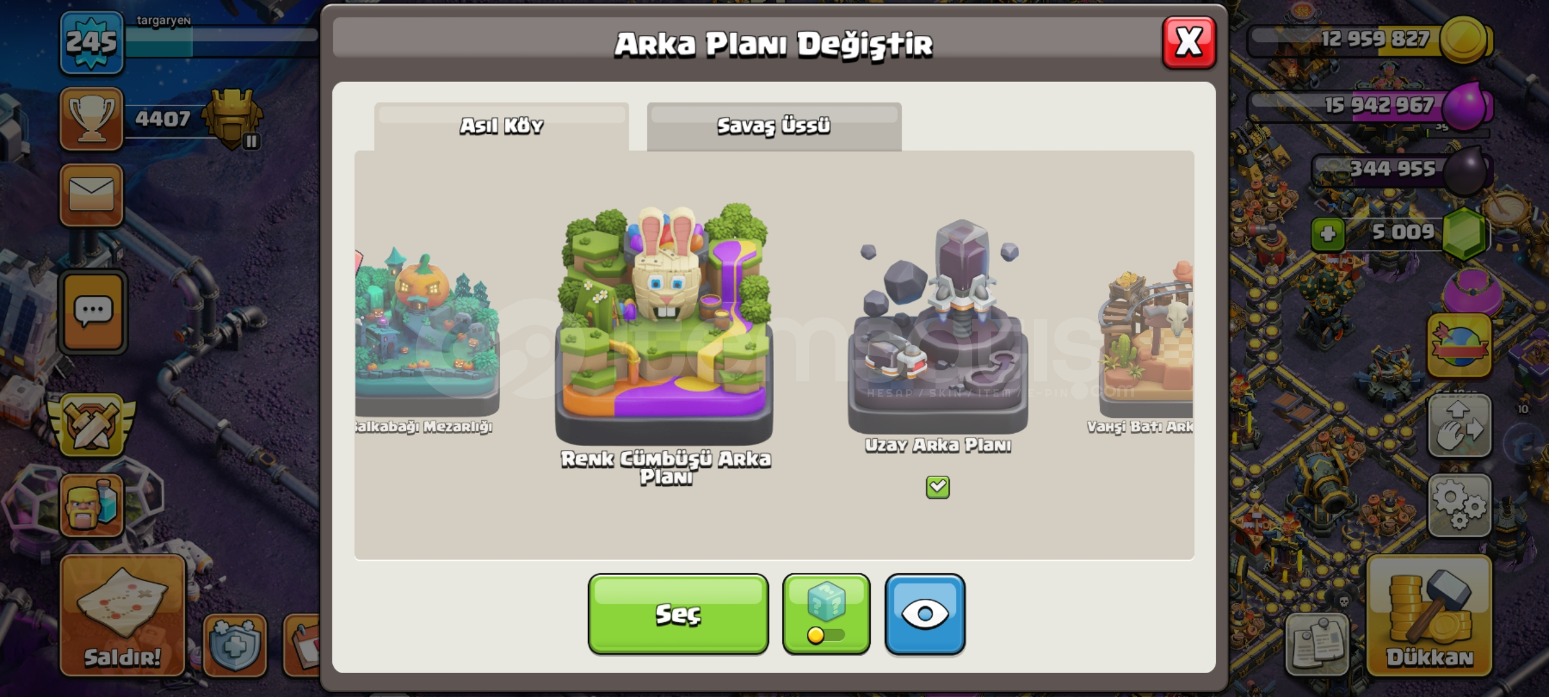Open the barbarian army icon

(x=92, y=505)
